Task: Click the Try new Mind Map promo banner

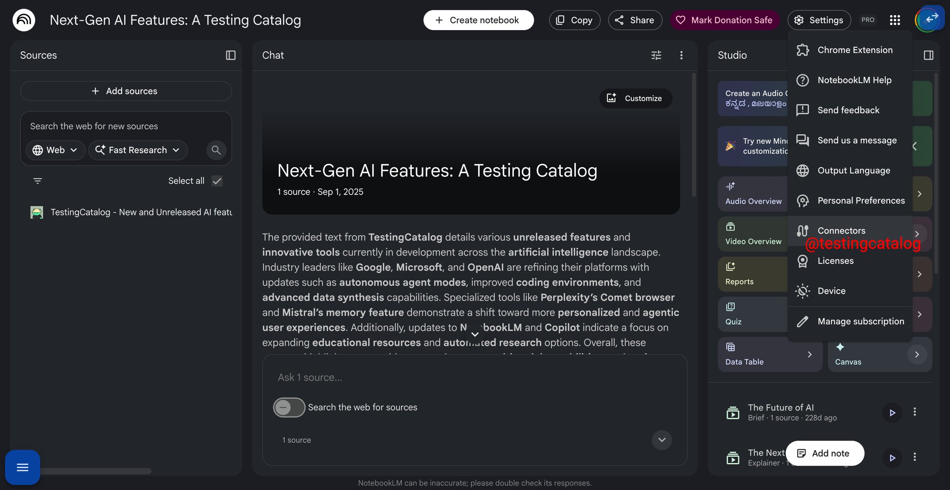Action: 753,146
